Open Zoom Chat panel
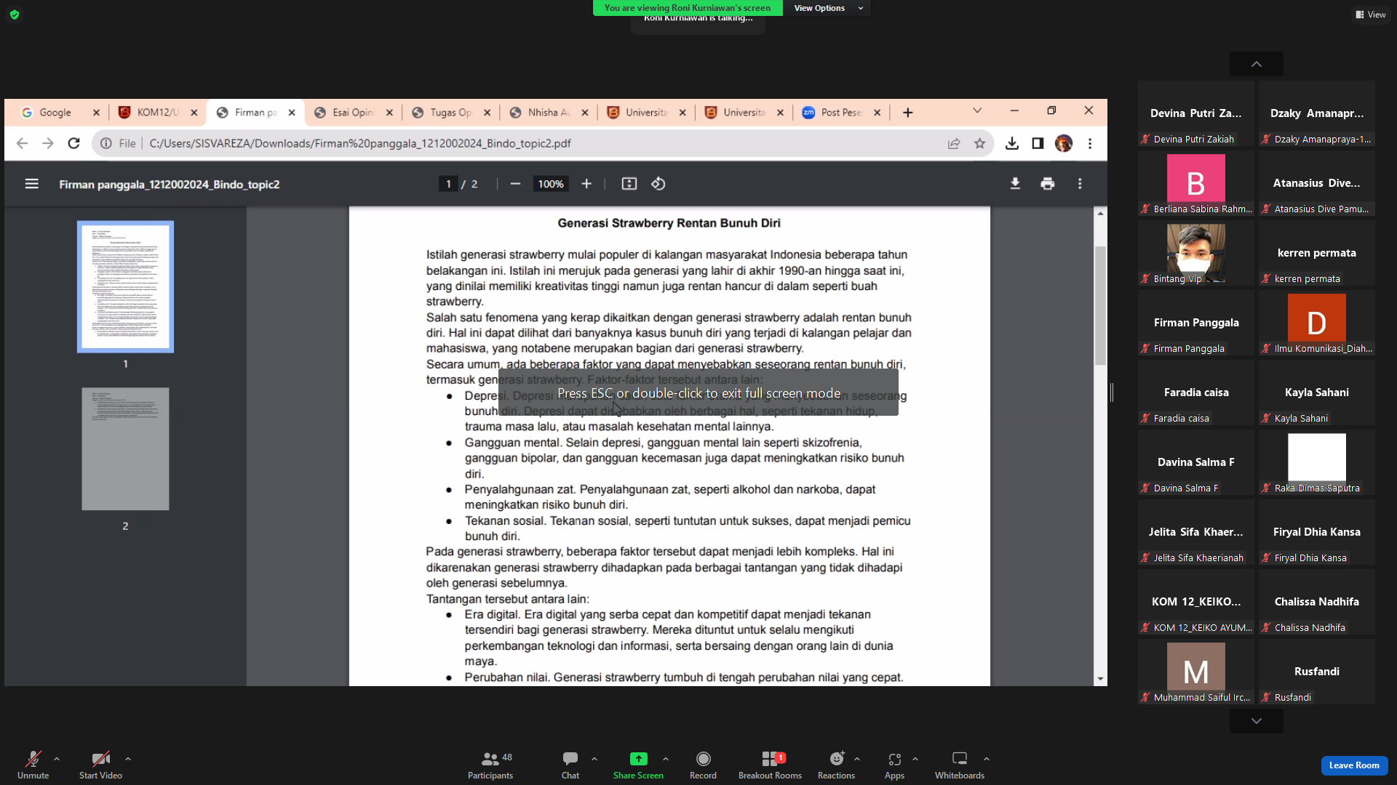The height and width of the screenshot is (785, 1397). point(570,765)
